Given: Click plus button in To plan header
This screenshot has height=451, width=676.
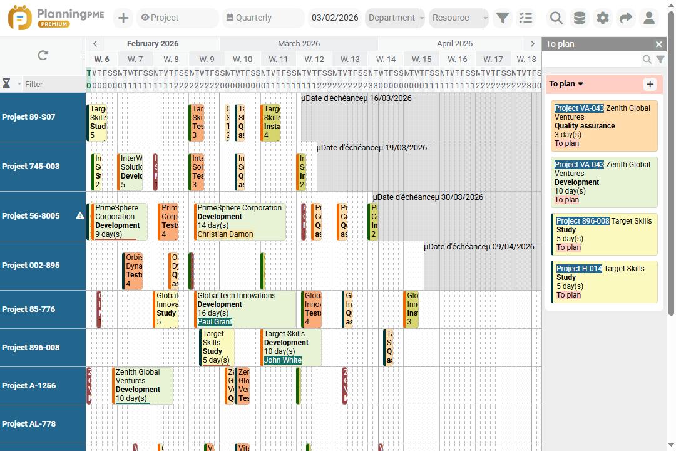Looking at the screenshot, I should 650,84.
